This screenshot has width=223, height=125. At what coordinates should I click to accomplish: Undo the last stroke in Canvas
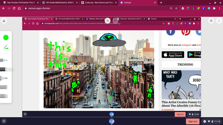click(108, 21)
